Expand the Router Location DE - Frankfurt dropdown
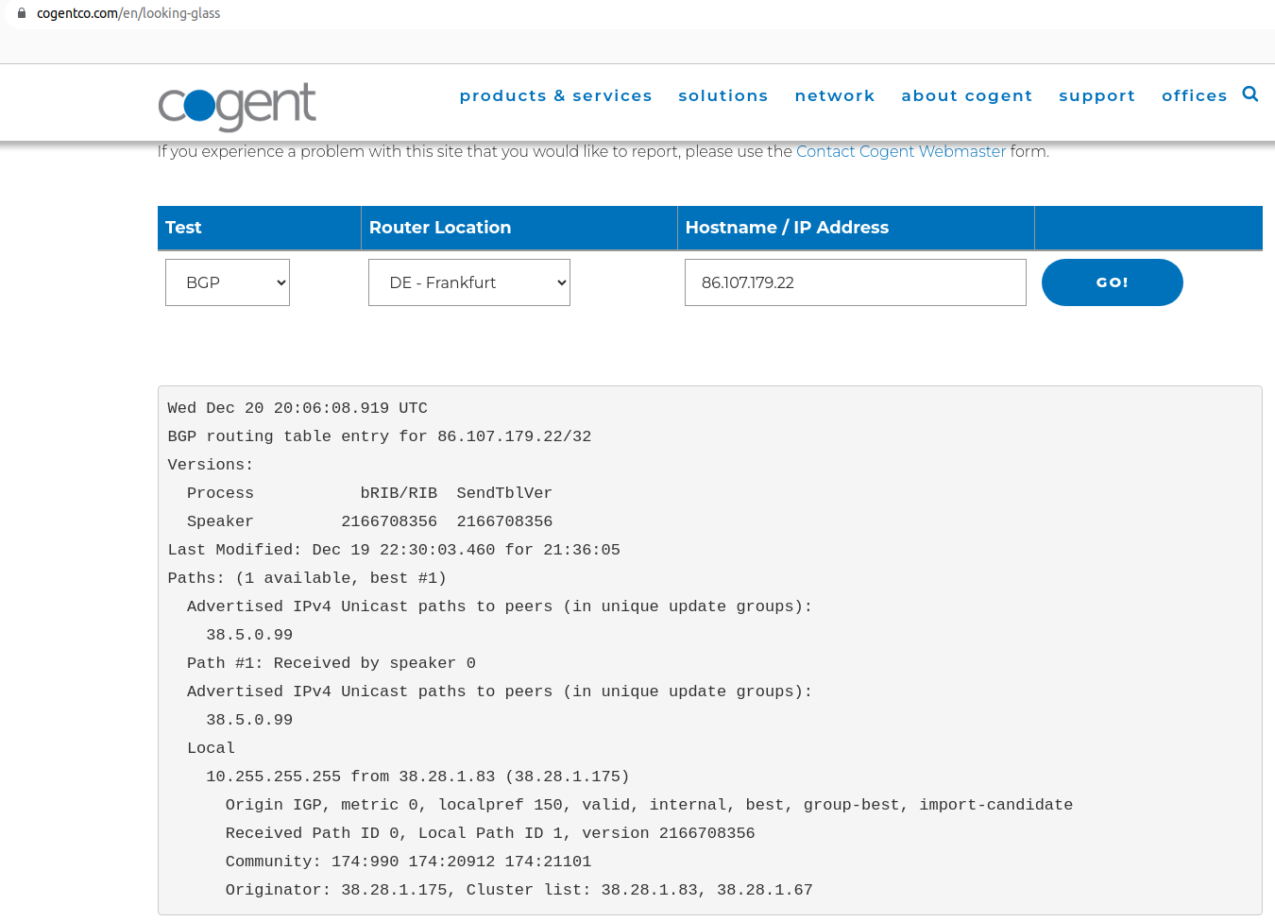Image resolution: width=1275 pixels, height=922 pixels. [469, 282]
